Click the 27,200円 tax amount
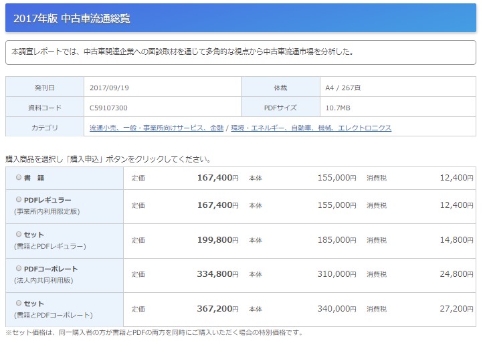 pyautogui.click(x=456, y=308)
